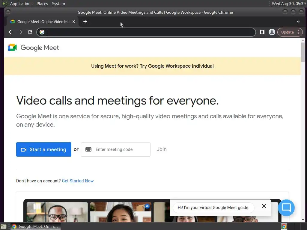Click the vertical scrollbar thumb

click(303, 52)
